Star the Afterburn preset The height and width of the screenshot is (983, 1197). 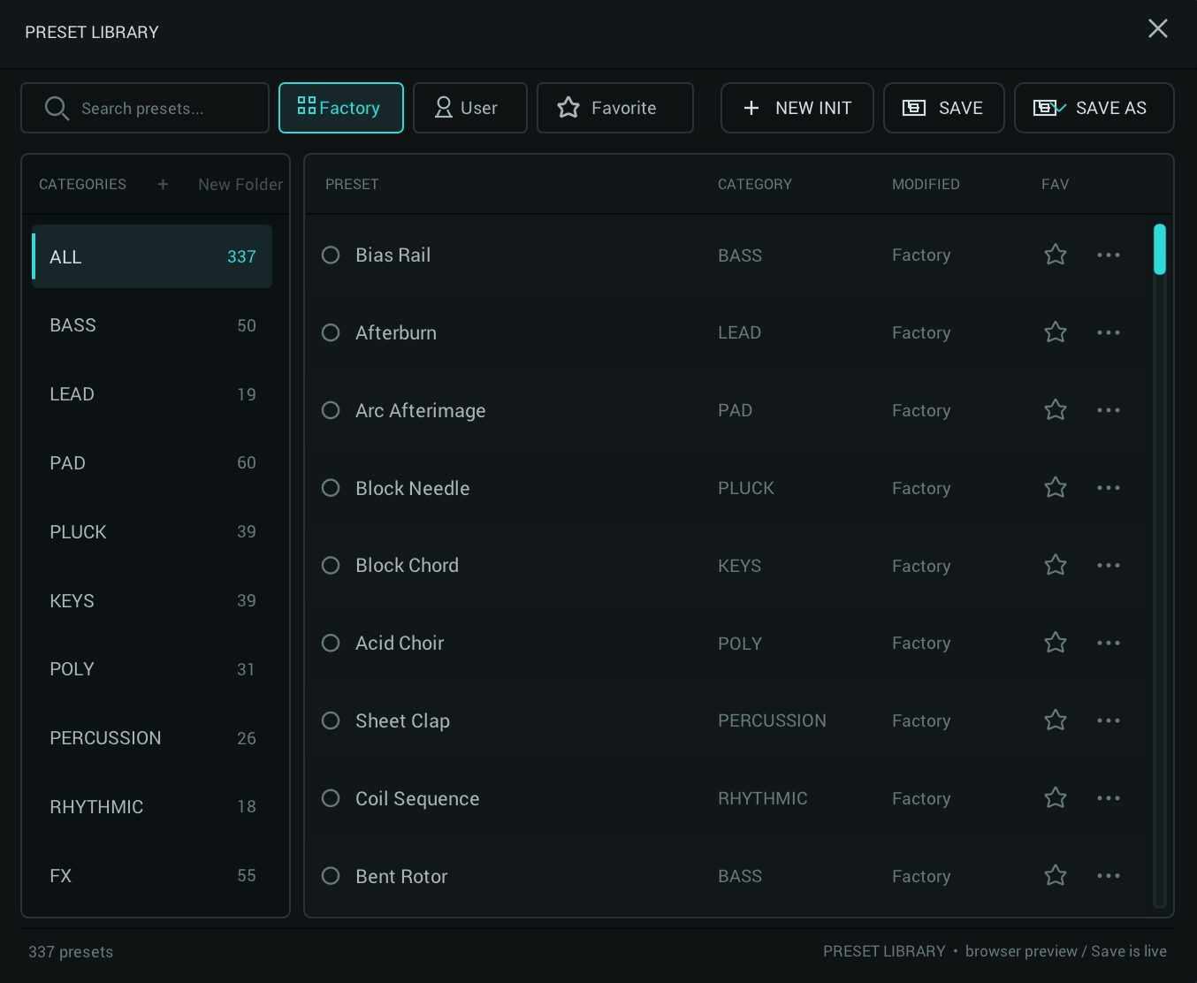click(1056, 332)
